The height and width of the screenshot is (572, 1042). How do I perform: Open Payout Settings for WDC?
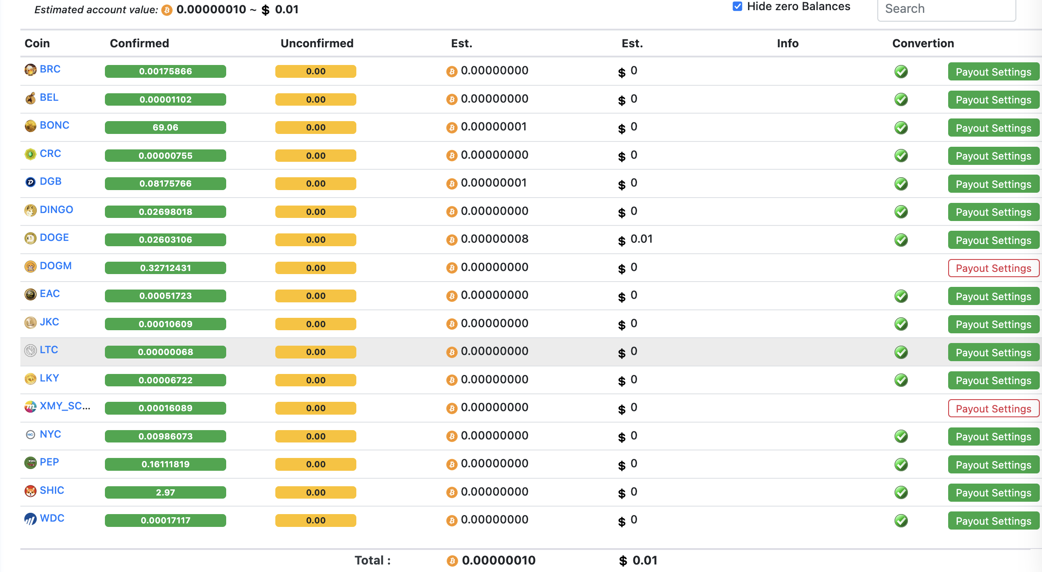(x=993, y=521)
